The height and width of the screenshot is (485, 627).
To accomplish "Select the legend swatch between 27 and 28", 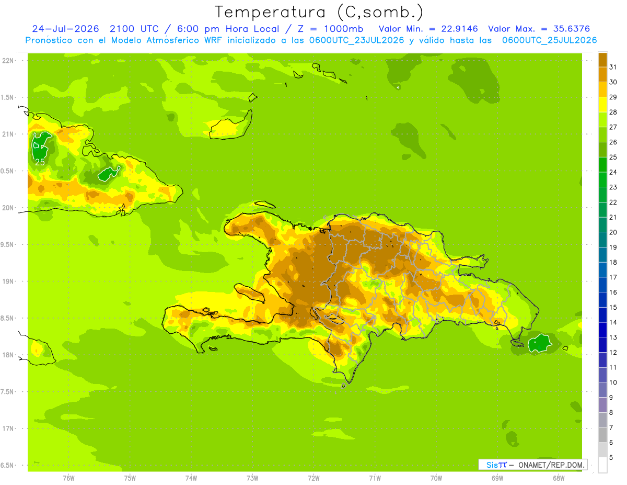I will 602,119.
